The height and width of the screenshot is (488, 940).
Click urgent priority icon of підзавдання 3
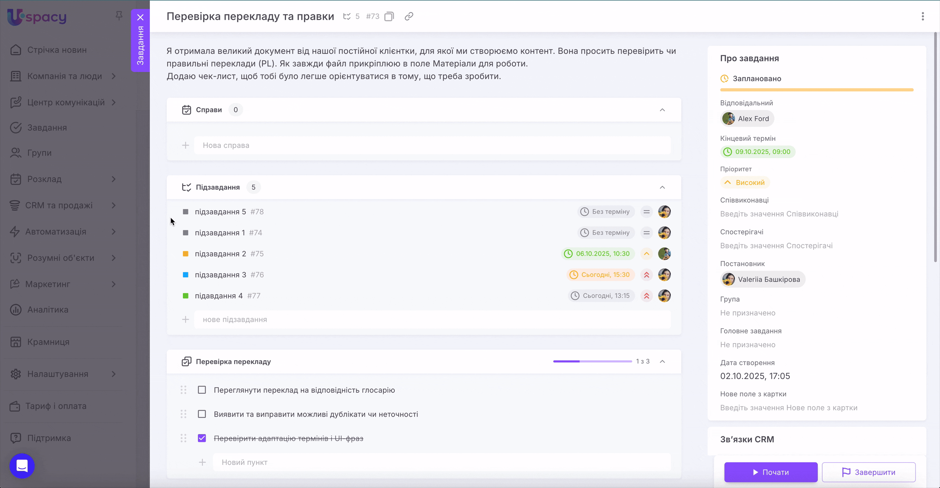[647, 275]
